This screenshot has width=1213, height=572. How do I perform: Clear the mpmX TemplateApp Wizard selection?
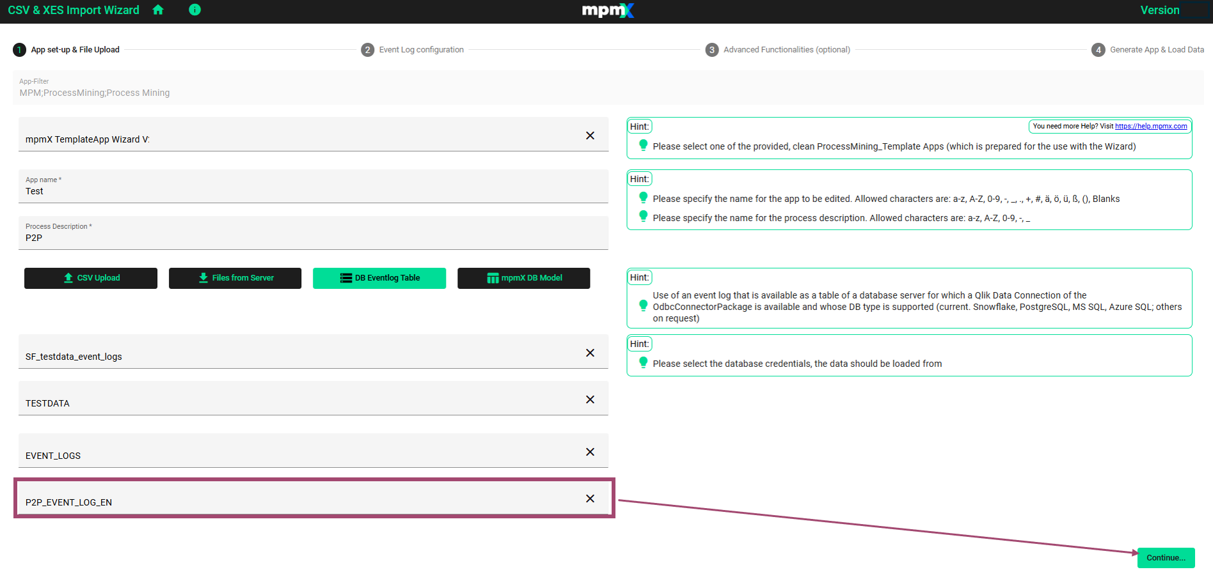coord(590,135)
